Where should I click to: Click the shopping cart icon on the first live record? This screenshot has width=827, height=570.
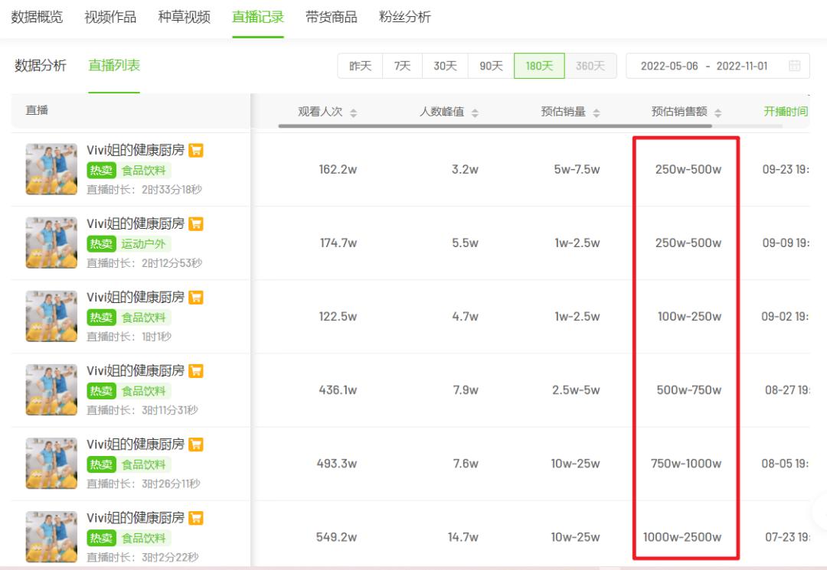[x=196, y=151]
